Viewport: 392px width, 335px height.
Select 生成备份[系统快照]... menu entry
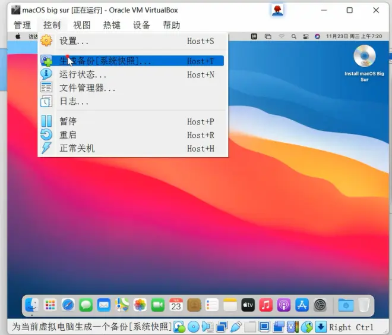[x=132, y=61]
